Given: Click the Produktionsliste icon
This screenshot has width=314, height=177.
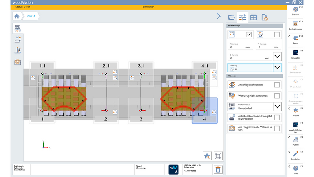Looking at the screenshot, I should [x=295, y=24].
